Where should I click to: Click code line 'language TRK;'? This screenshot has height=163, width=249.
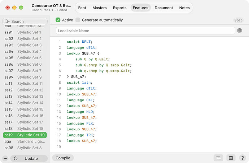coord(81,135)
